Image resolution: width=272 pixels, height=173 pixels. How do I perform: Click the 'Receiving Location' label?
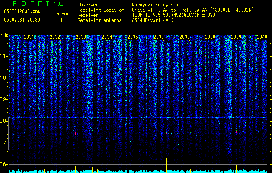(101, 10)
